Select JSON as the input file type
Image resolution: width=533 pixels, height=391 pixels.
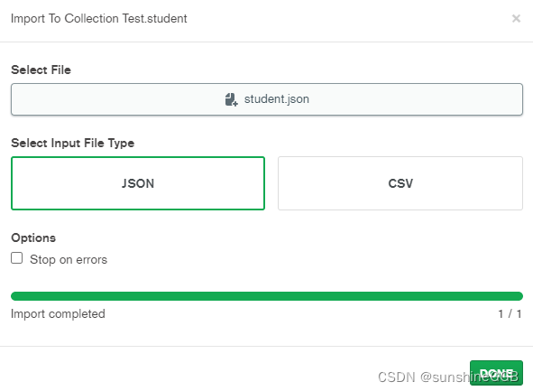point(138,183)
